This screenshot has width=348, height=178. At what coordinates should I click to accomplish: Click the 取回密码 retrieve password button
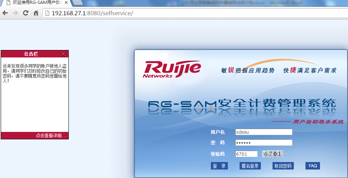[x=283, y=166]
